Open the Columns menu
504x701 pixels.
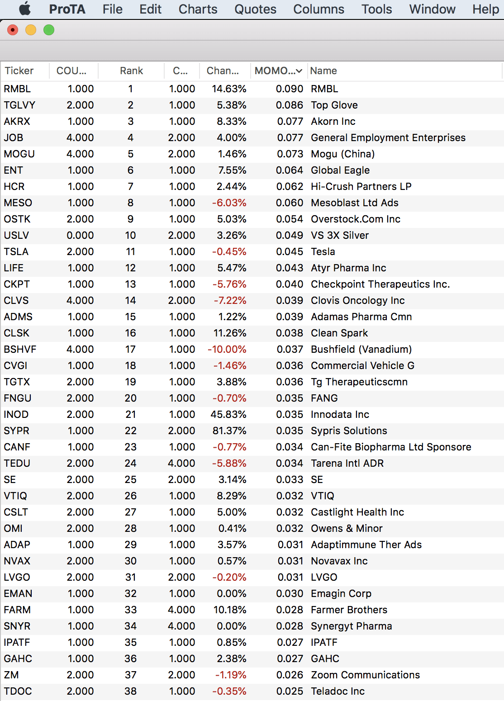319,9
